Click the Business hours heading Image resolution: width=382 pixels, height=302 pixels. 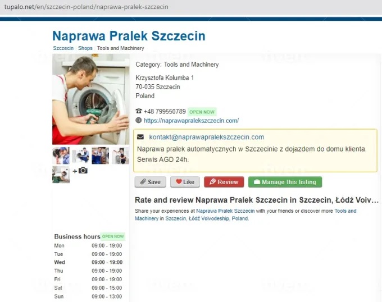pos(77,236)
